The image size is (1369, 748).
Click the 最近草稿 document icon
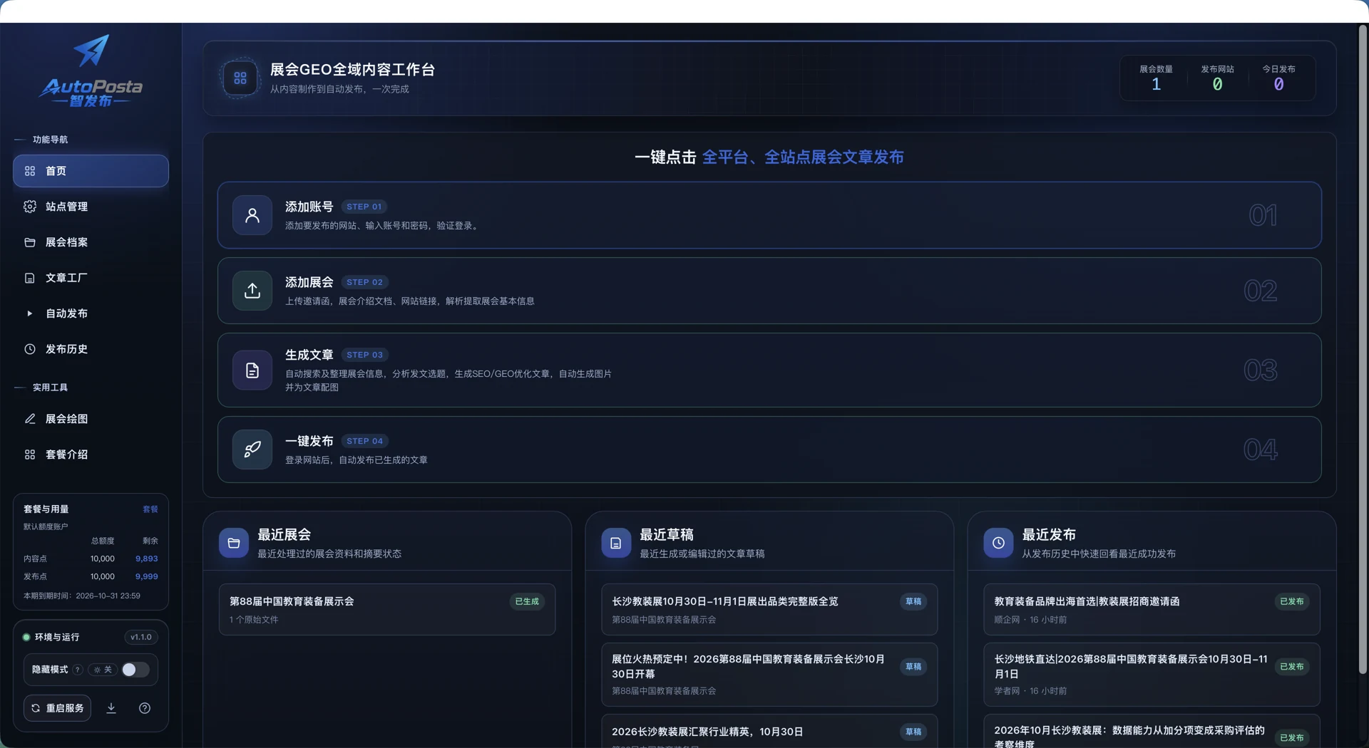tap(616, 544)
